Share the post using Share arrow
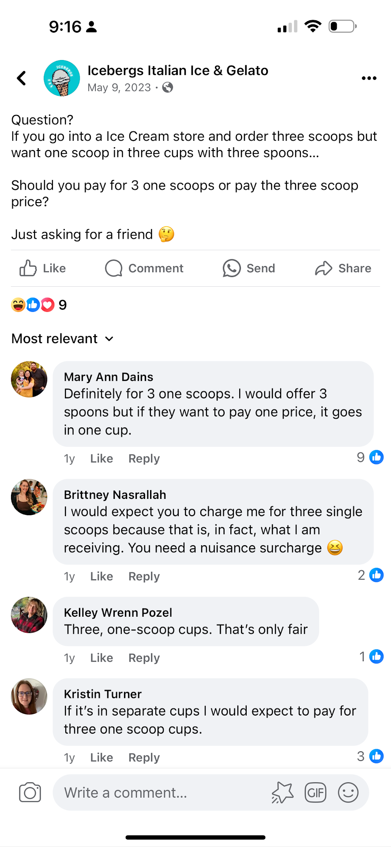 pos(343,268)
